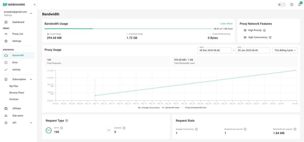The image size is (304, 142).
Task: Toggle the light/dark theme switch
Action: tap(281, 5)
